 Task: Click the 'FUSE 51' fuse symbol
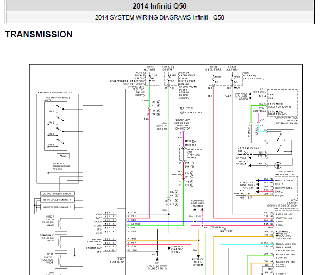tap(172, 78)
